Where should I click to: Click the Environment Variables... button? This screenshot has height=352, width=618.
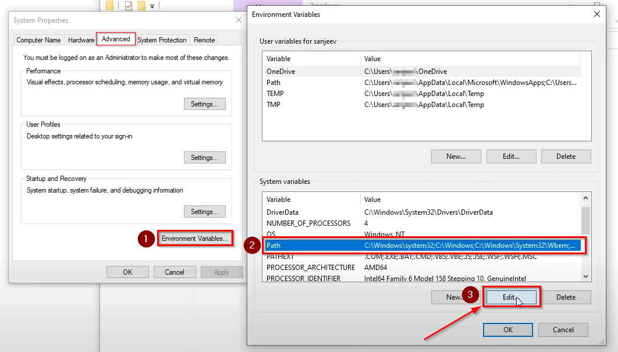[x=194, y=239]
